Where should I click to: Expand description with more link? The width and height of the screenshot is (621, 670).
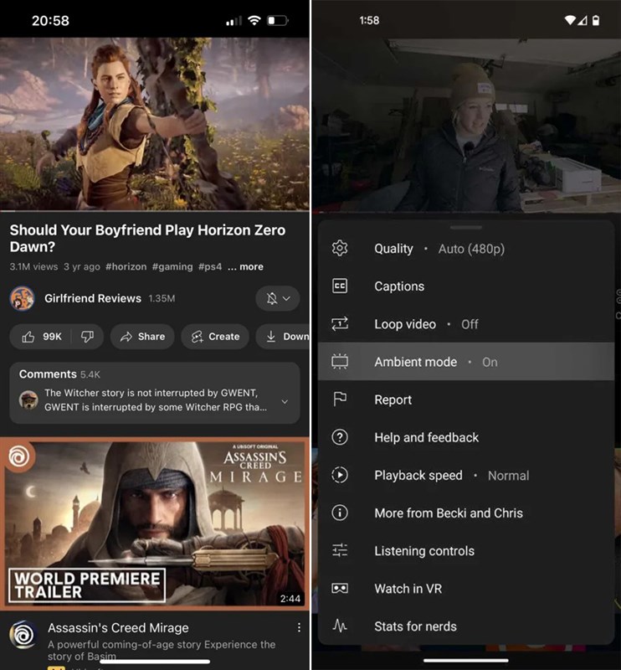tap(246, 267)
